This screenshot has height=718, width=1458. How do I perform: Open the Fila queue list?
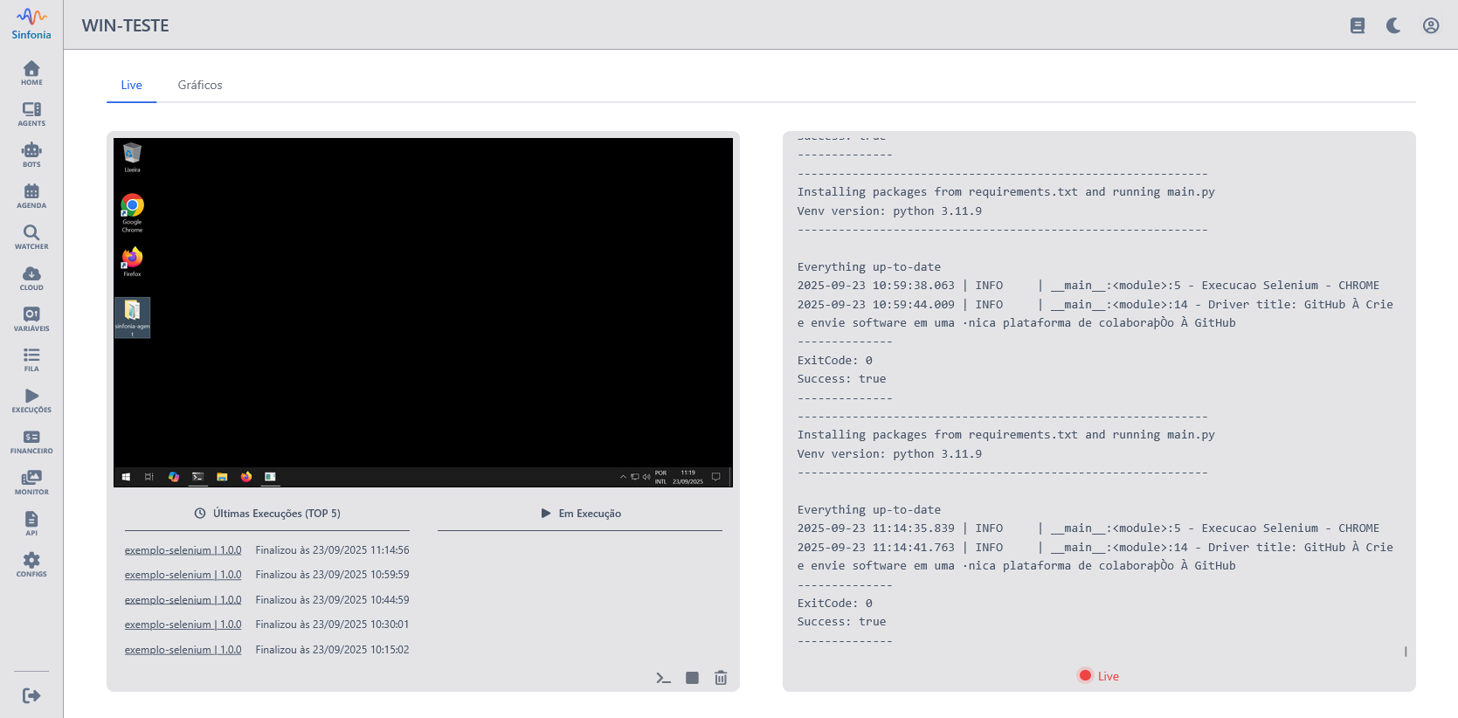[31, 359]
